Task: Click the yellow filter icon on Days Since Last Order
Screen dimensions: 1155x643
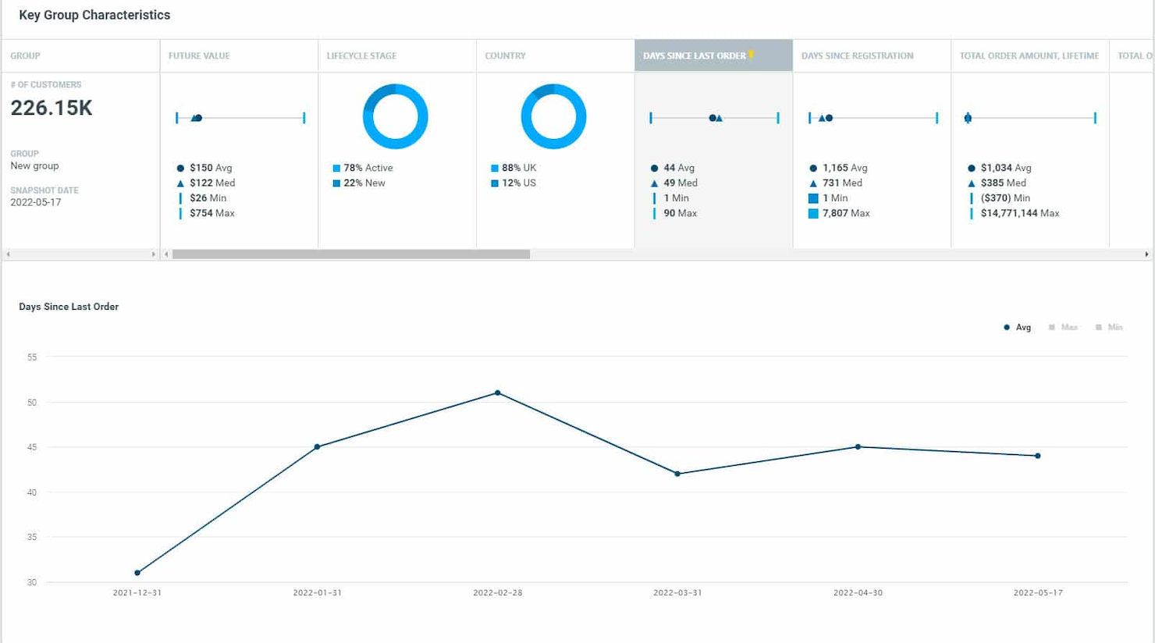Action: coord(752,55)
